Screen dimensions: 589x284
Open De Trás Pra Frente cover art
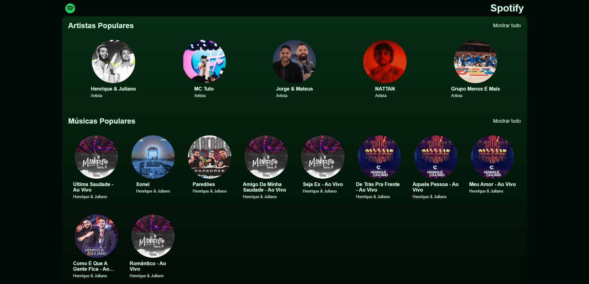click(x=379, y=157)
